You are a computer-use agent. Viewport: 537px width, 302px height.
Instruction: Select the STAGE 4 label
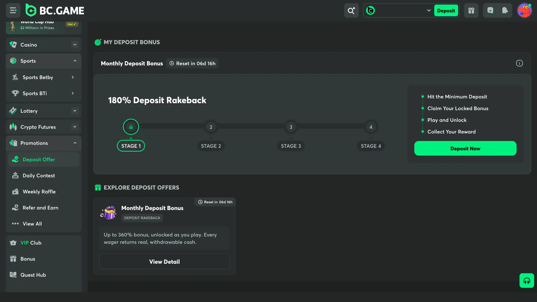tap(371, 146)
